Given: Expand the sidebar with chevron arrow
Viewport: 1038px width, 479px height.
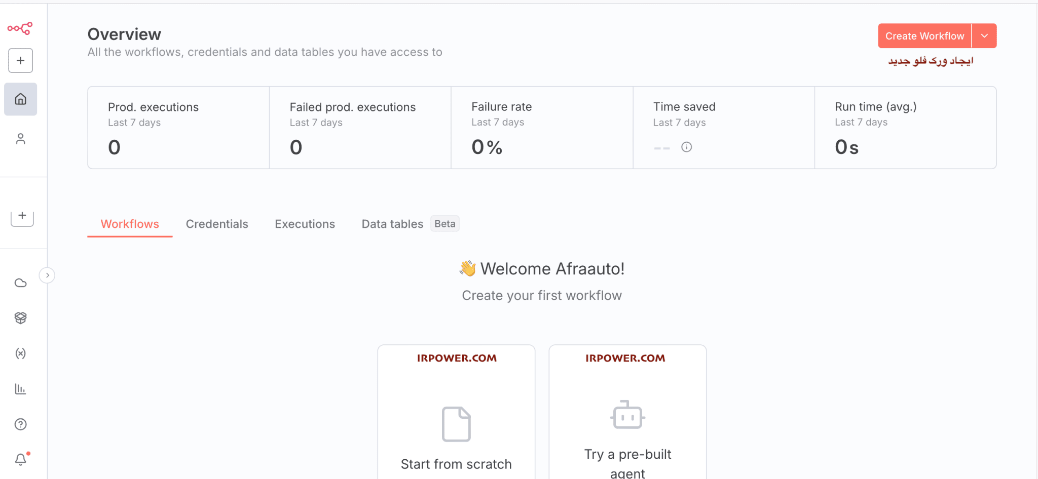Looking at the screenshot, I should (x=47, y=275).
